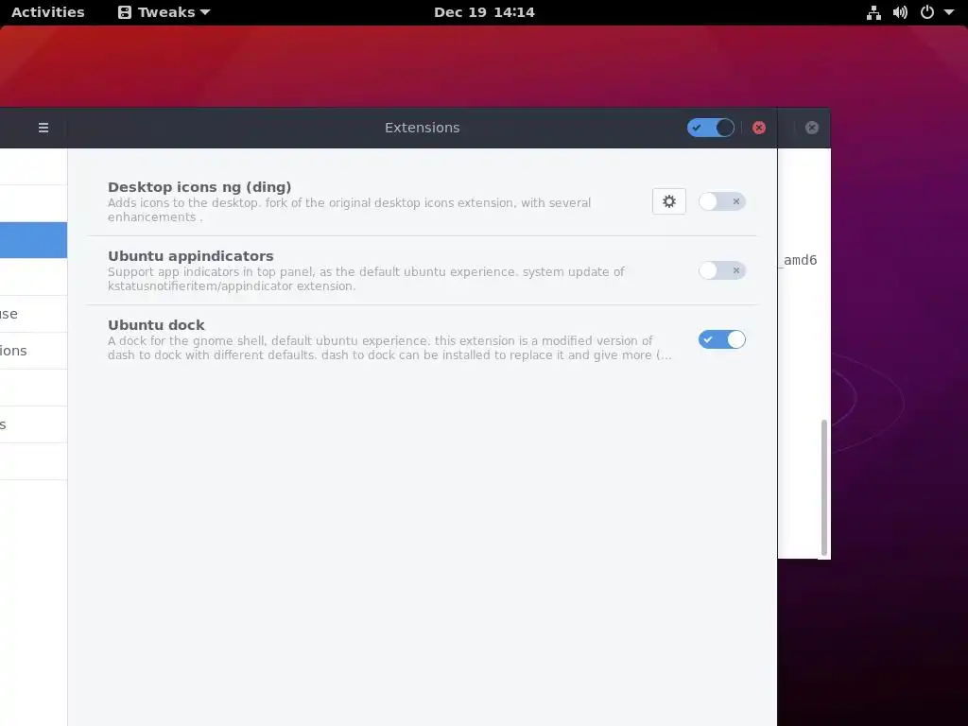This screenshot has height=726, width=968.
Task: Click the volume icon in top bar
Action: 900,12
